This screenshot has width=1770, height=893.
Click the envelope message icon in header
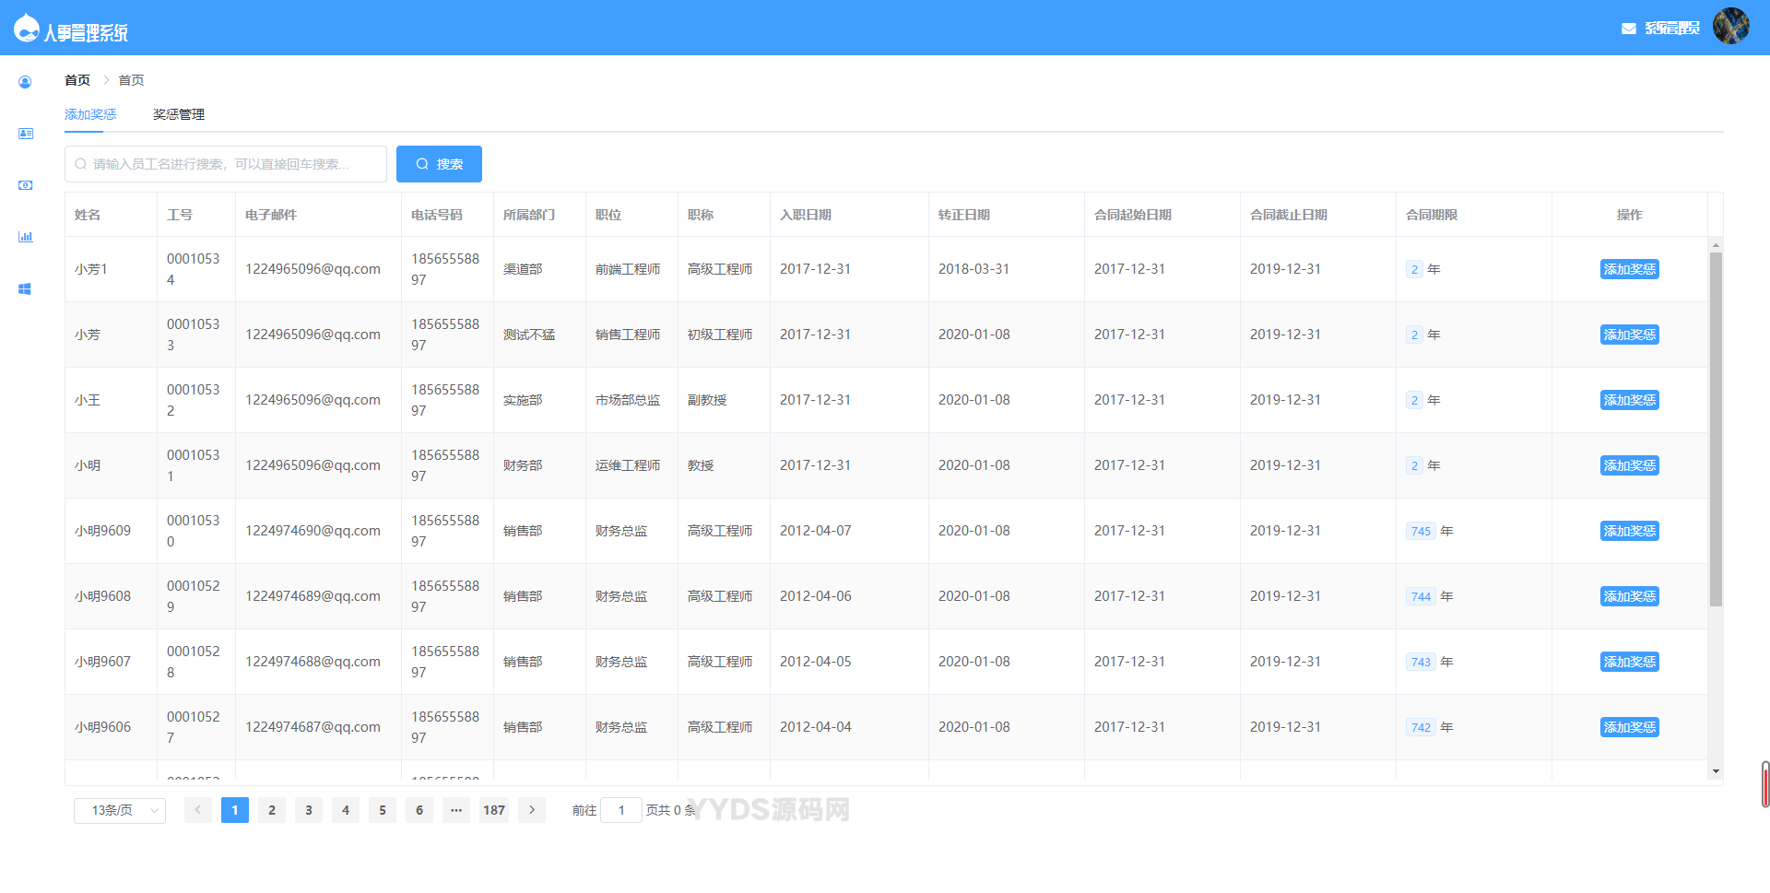(x=1628, y=29)
